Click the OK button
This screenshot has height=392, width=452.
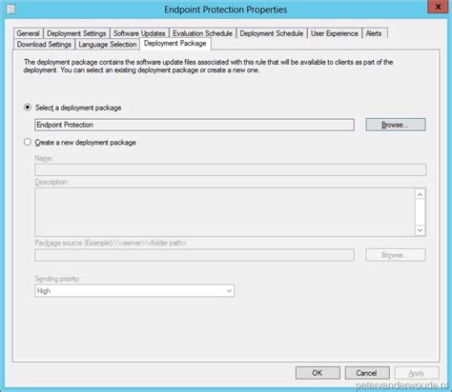318,373
